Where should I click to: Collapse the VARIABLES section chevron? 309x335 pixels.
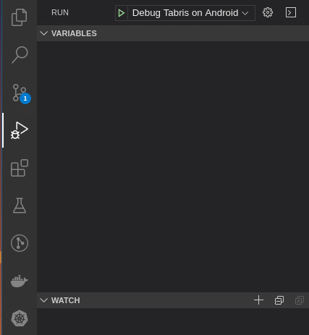(x=44, y=33)
